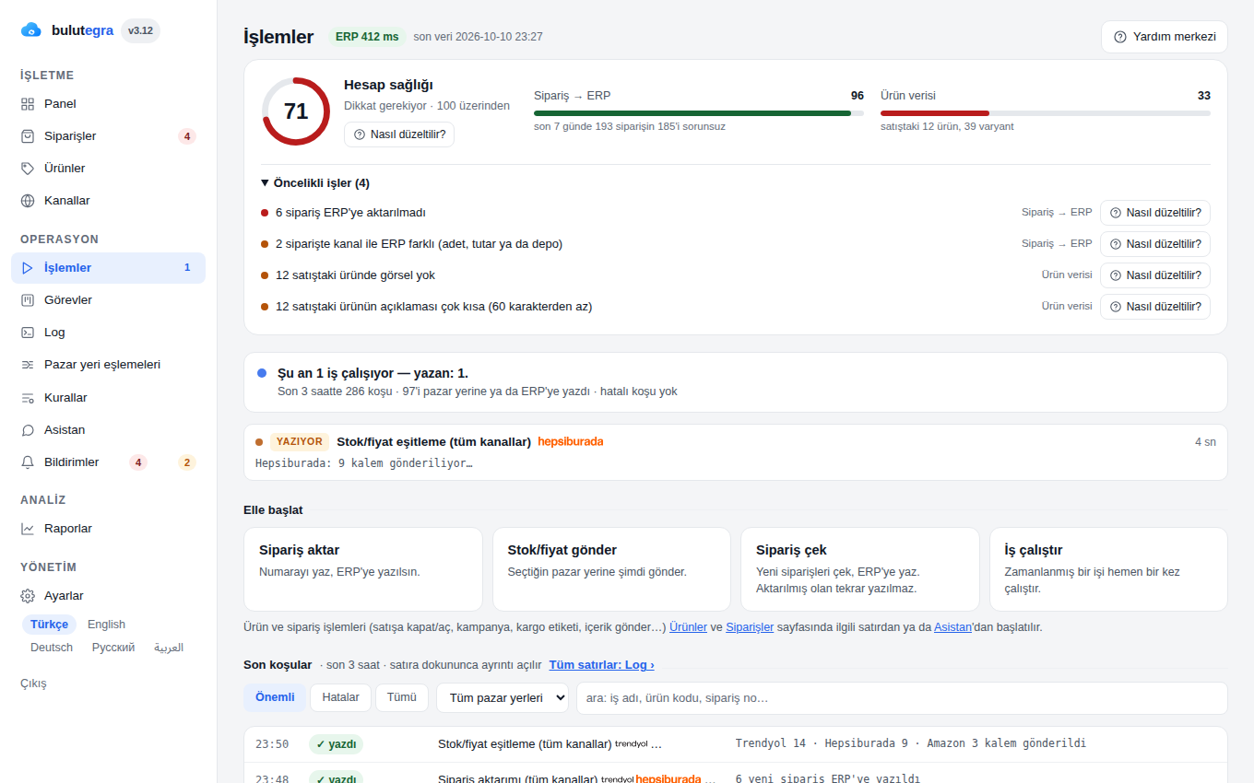Click Nasıl düzeltilir? for 6 sipariş ERP'ye aktarılmadı
The image size is (1254, 783).
click(1155, 213)
